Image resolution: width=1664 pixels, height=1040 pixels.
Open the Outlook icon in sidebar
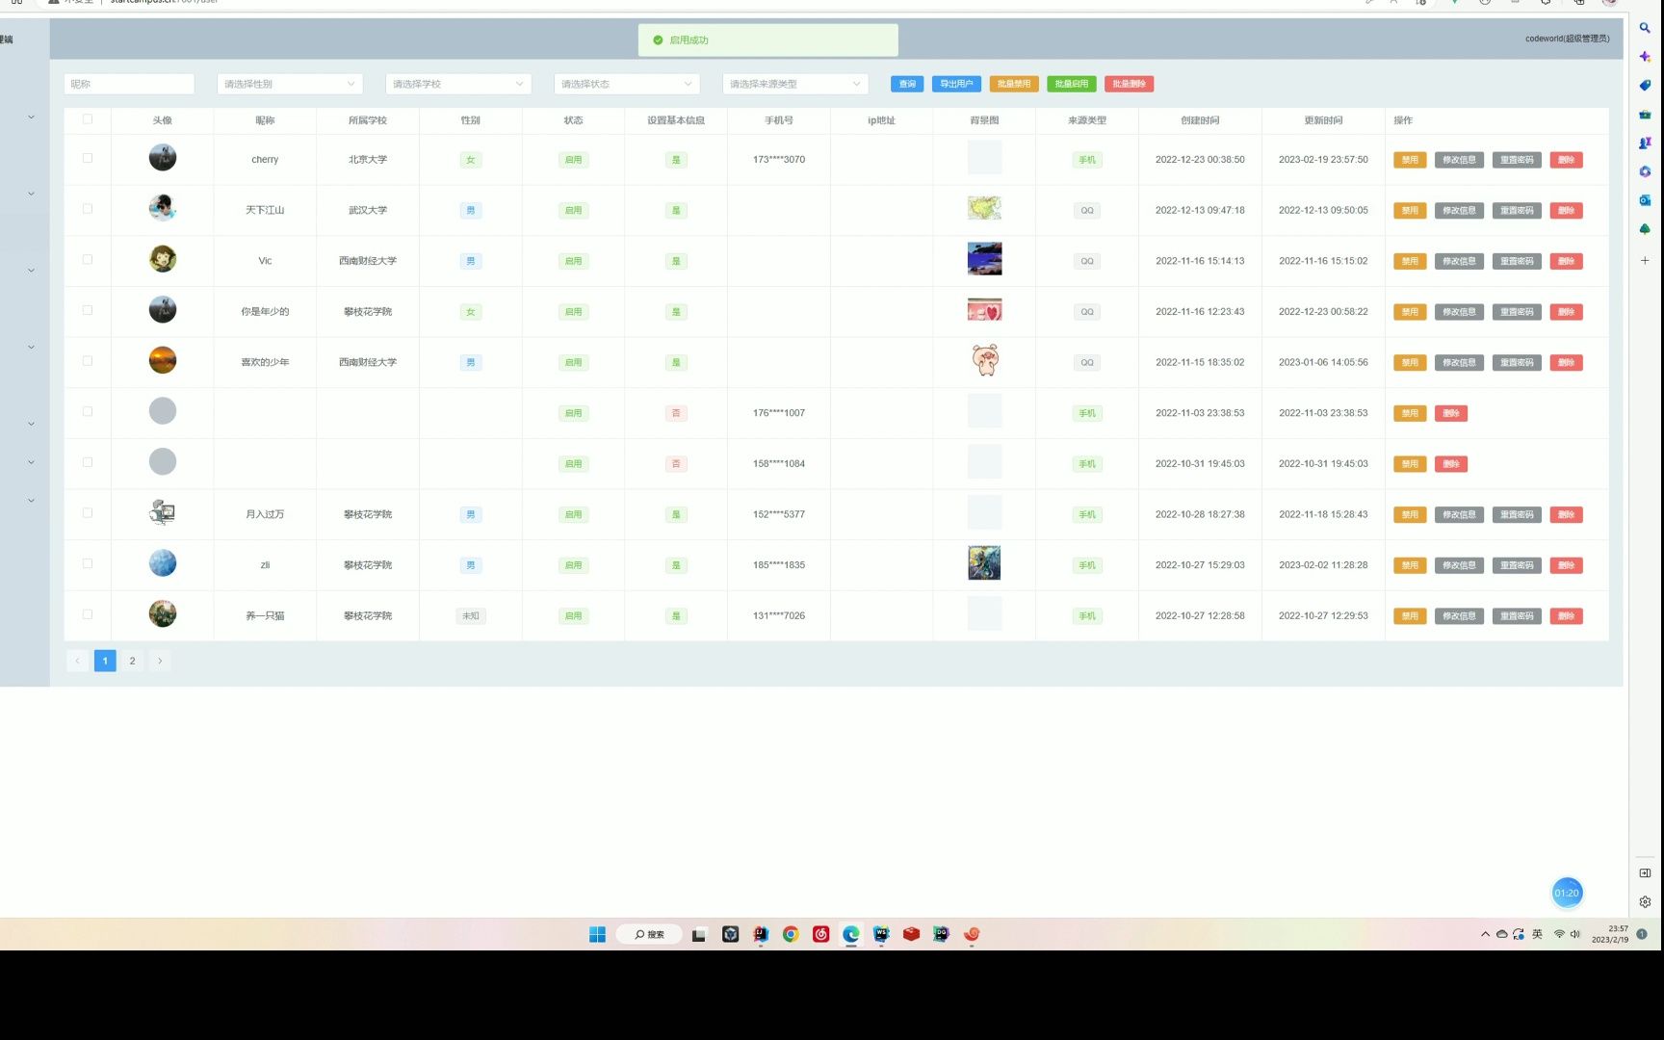click(1645, 200)
